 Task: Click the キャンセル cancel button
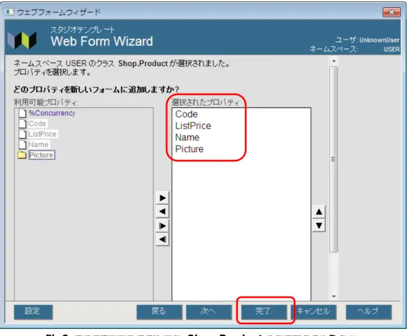click(314, 312)
